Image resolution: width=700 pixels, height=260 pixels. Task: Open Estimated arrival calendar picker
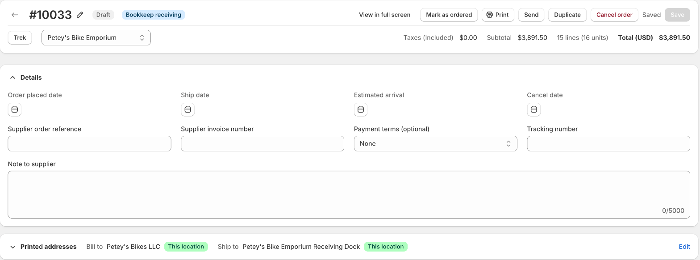click(x=361, y=110)
